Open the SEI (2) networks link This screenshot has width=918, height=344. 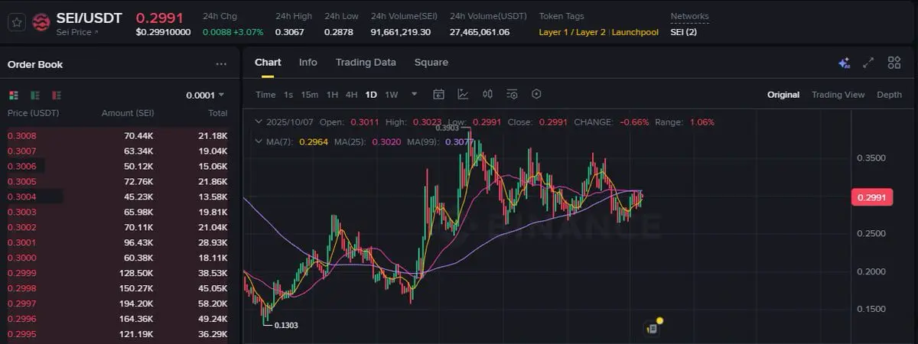pyautogui.click(x=683, y=32)
